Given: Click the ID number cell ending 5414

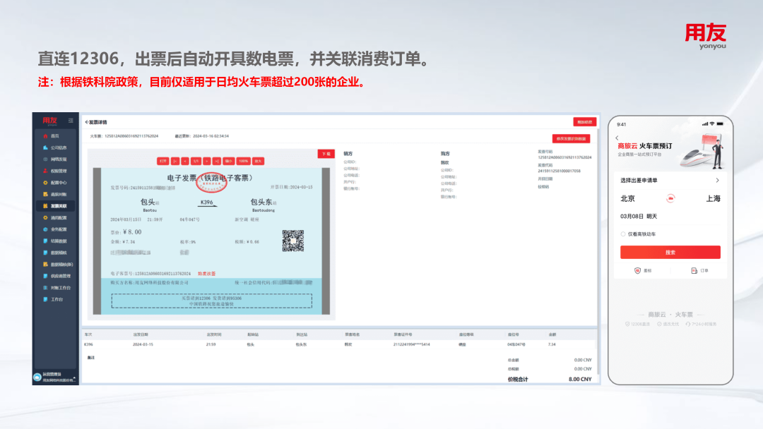Looking at the screenshot, I should [412, 344].
